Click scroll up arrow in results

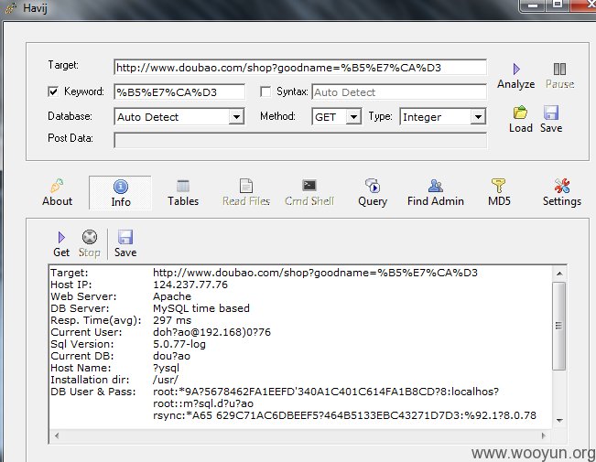point(559,274)
